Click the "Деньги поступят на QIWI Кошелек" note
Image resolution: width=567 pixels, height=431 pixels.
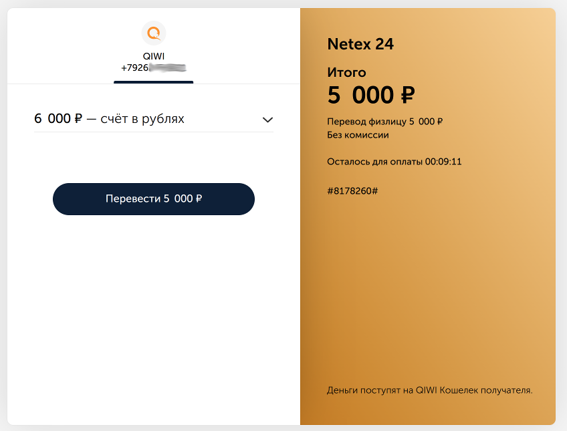click(429, 390)
